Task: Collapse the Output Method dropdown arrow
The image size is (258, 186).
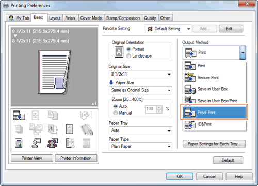Action: tap(243, 53)
